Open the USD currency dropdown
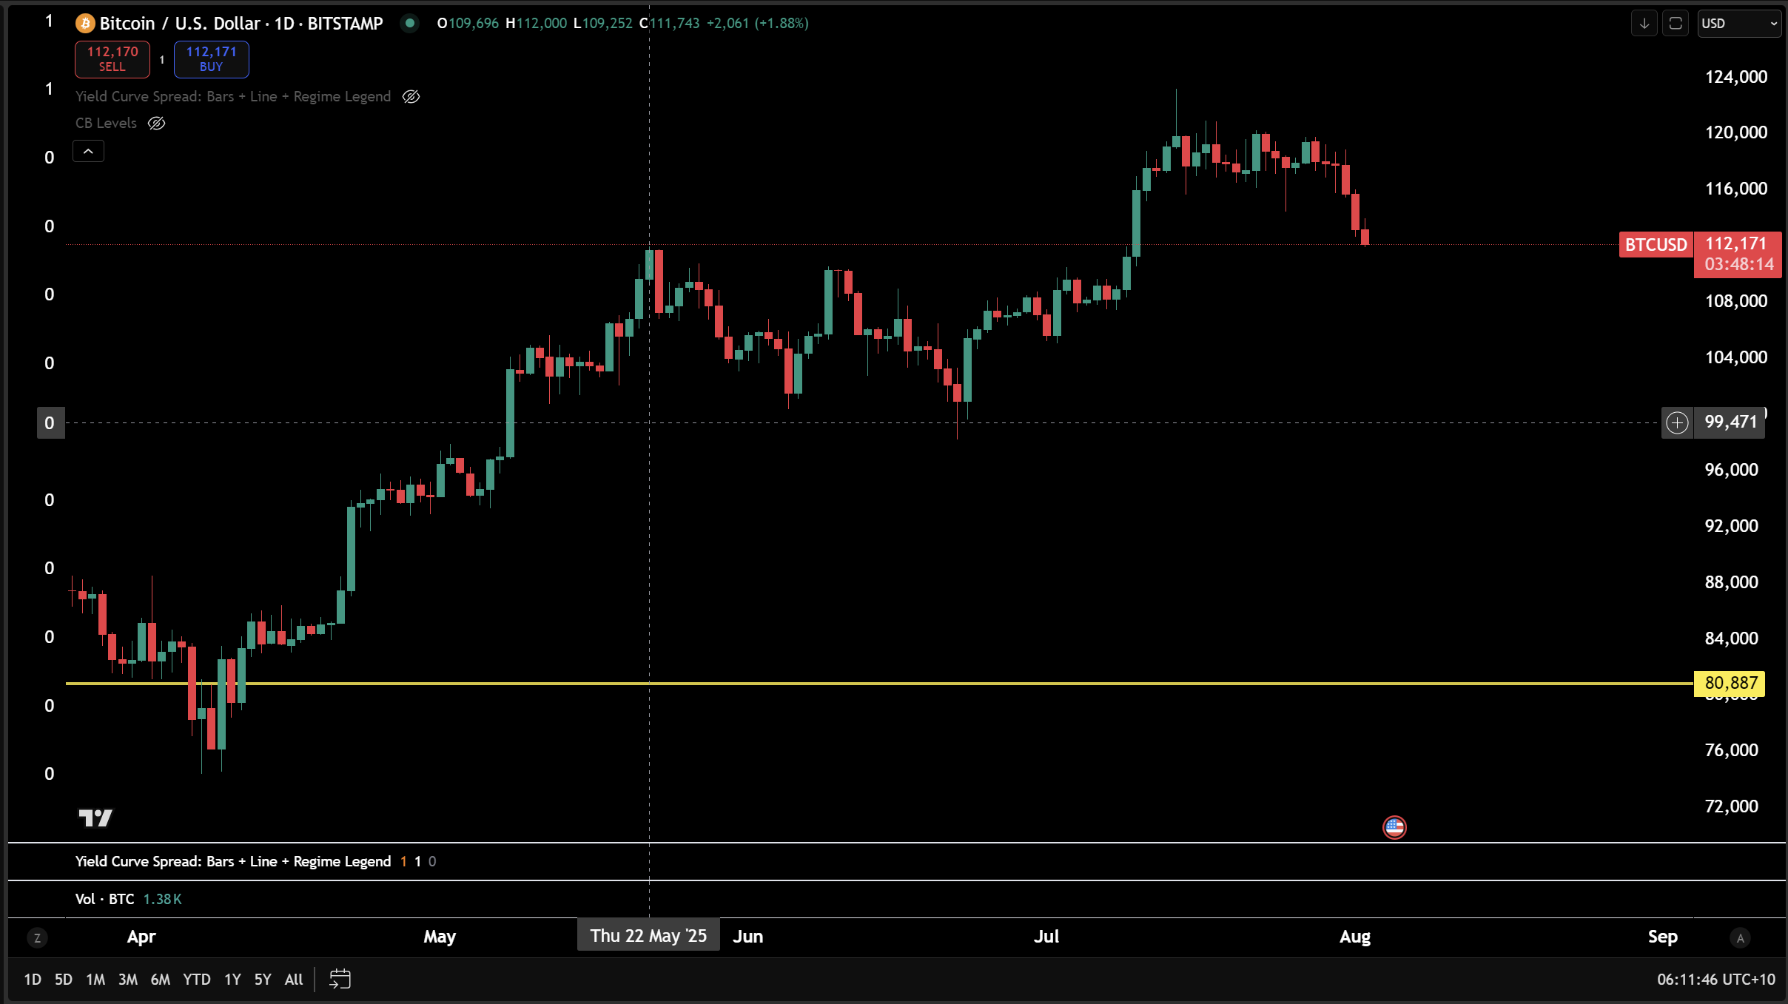The height and width of the screenshot is (1004, 1788). click(1738, 24)
